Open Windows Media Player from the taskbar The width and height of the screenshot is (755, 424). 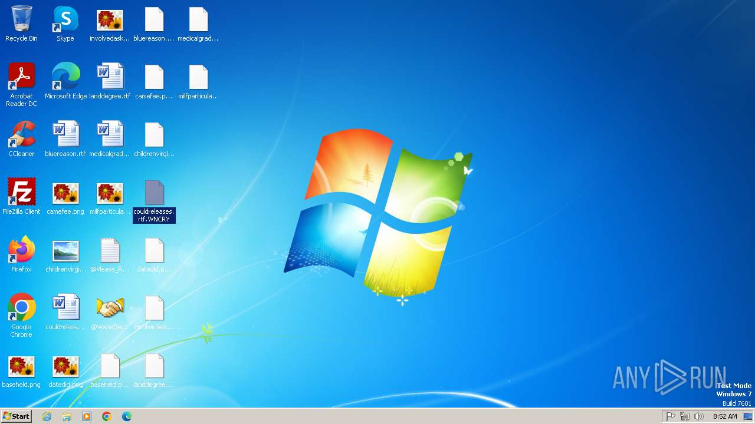pos(87,416)
